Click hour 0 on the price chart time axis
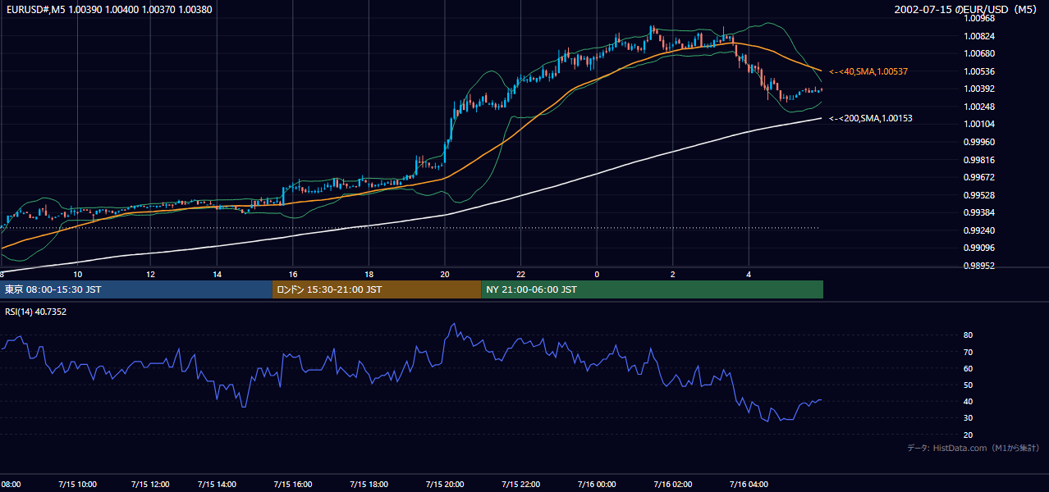Screen dimensions: 1049x492 tap(597, 274)
